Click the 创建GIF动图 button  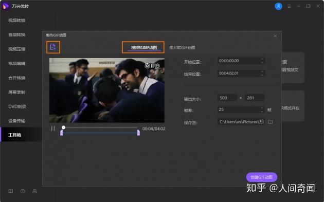[x=261, y=177]
